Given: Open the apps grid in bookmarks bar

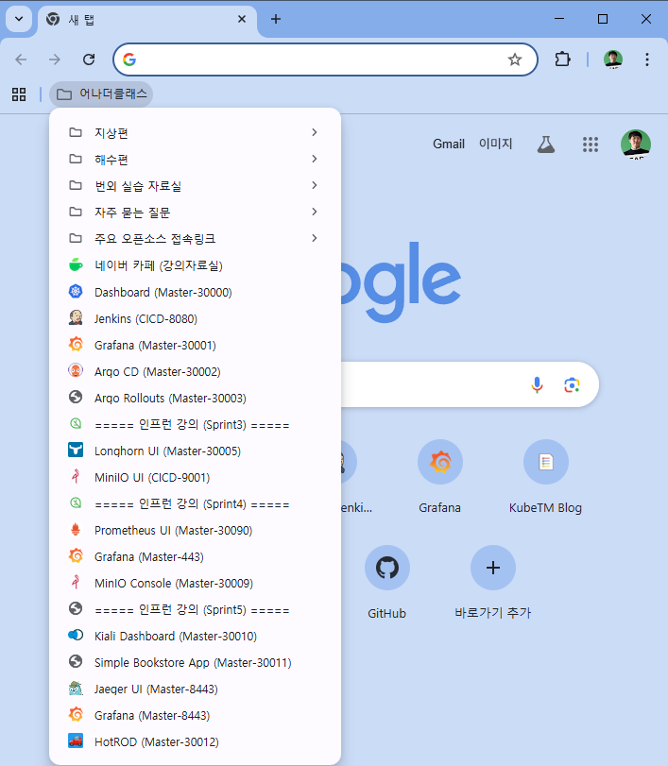Looking at the screenshot, I should [19, 94].
